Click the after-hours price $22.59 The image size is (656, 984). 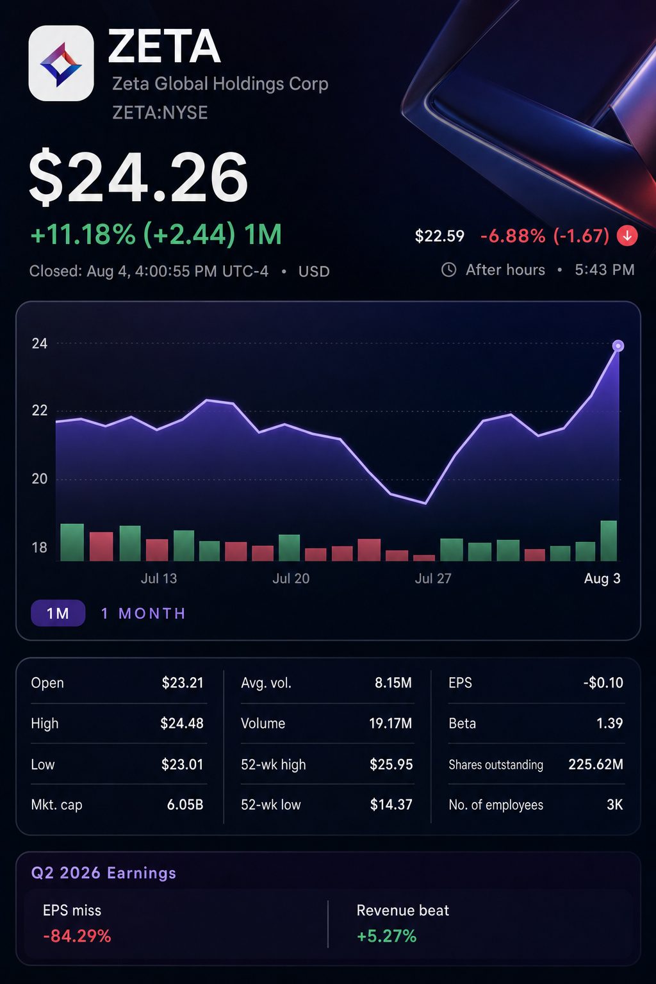tap(439, 236)
